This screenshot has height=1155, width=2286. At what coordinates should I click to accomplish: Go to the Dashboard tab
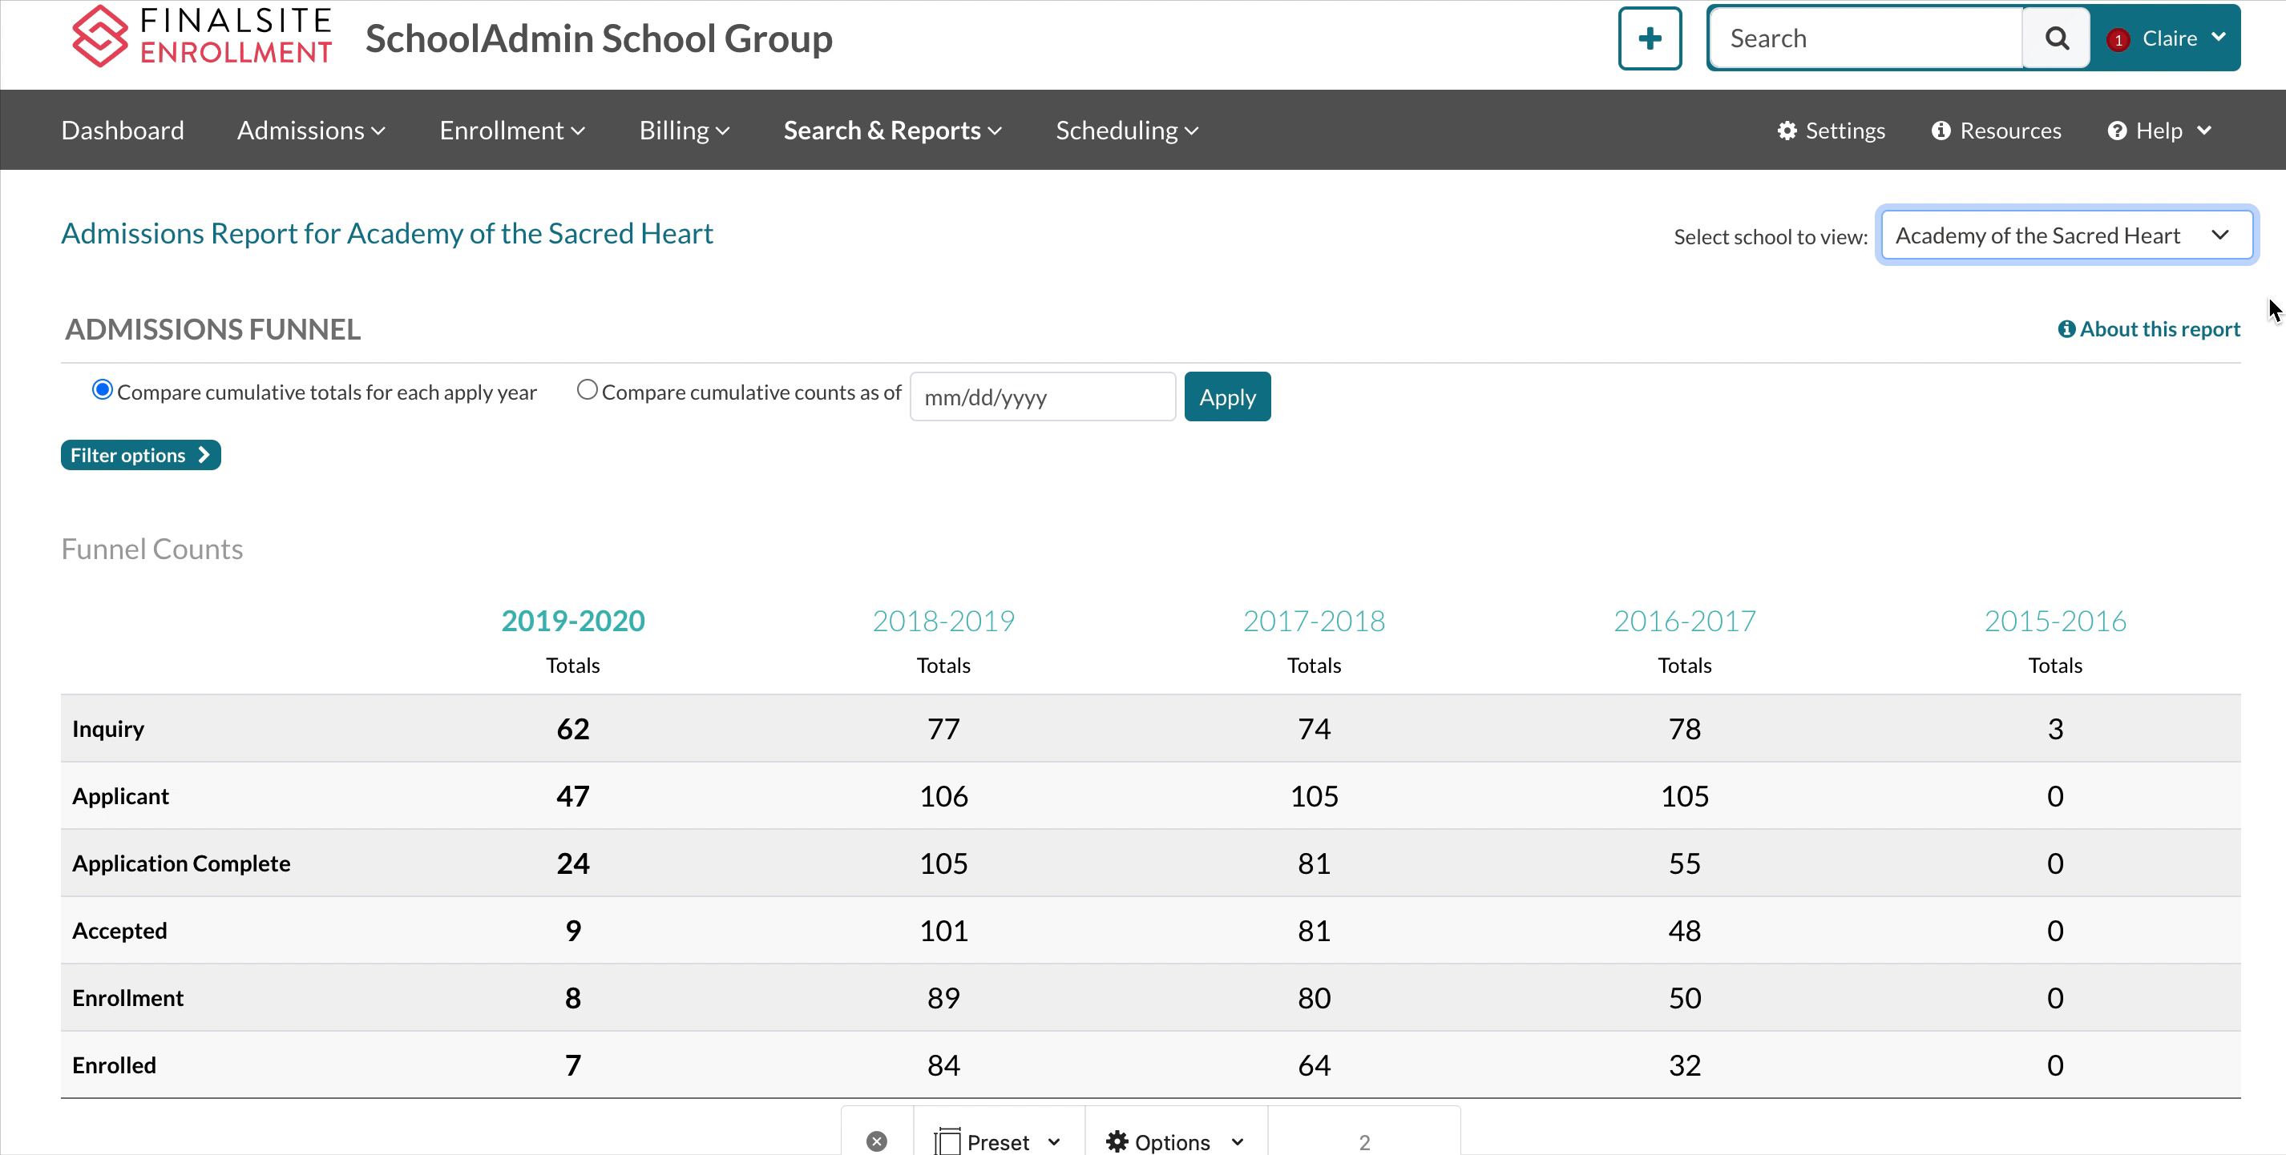(123, 131)
